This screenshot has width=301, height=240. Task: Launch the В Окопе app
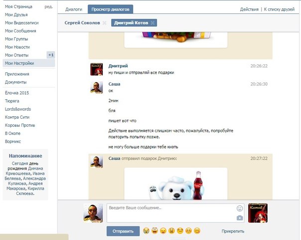(x=12, y=133)
